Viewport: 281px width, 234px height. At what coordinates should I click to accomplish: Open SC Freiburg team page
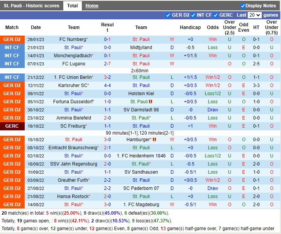pyautogui.click(x=73, y=126)
